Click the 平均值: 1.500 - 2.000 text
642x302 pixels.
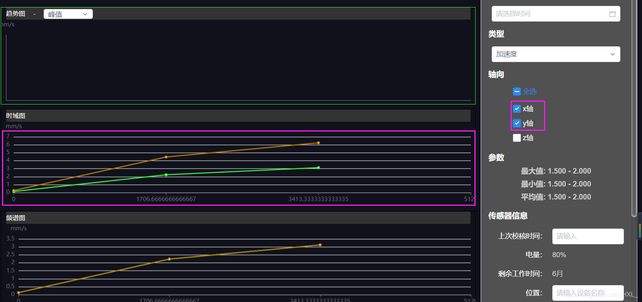(x=556, y=197)
